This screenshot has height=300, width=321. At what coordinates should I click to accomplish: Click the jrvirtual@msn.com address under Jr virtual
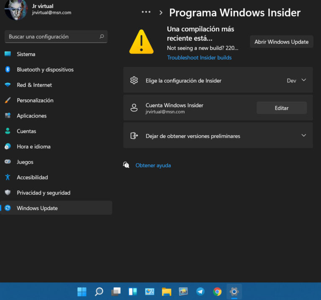51,13
